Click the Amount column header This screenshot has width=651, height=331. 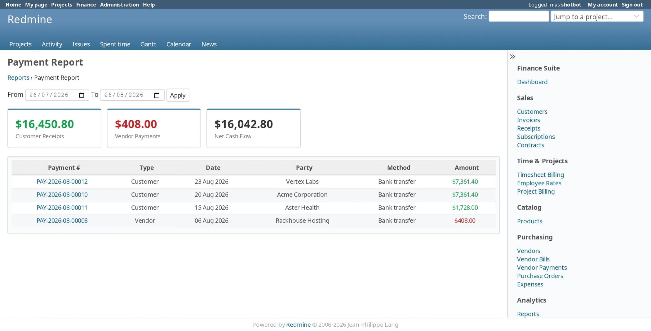[x=467, y=168]
